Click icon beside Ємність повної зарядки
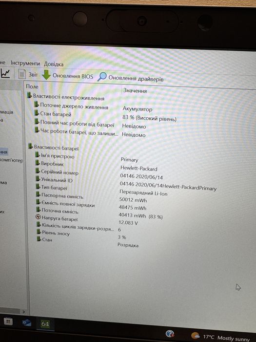The height and width of the screenshot is (342, 256). tap(39, 202)
